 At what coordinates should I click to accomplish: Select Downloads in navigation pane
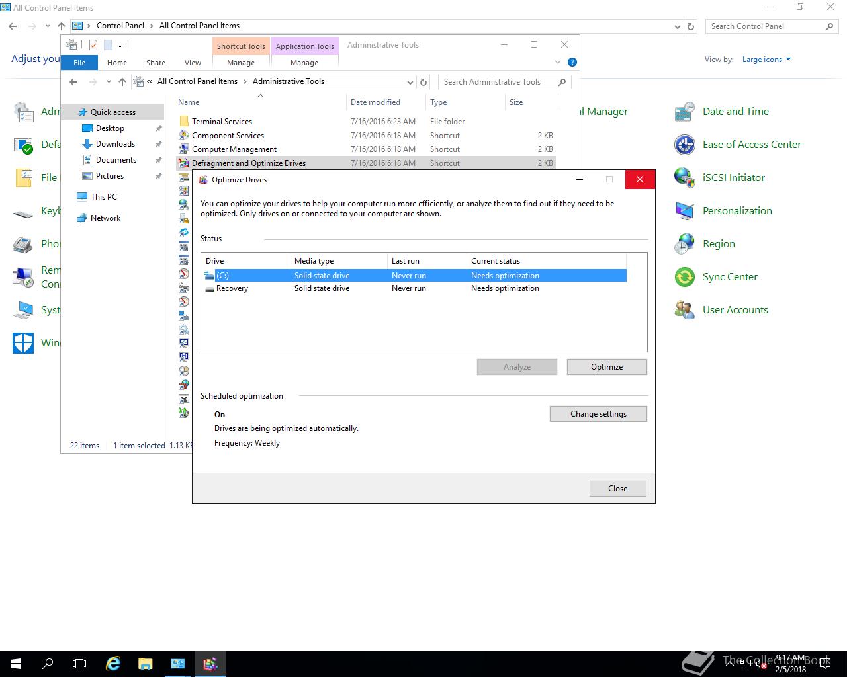coord(115,144)
